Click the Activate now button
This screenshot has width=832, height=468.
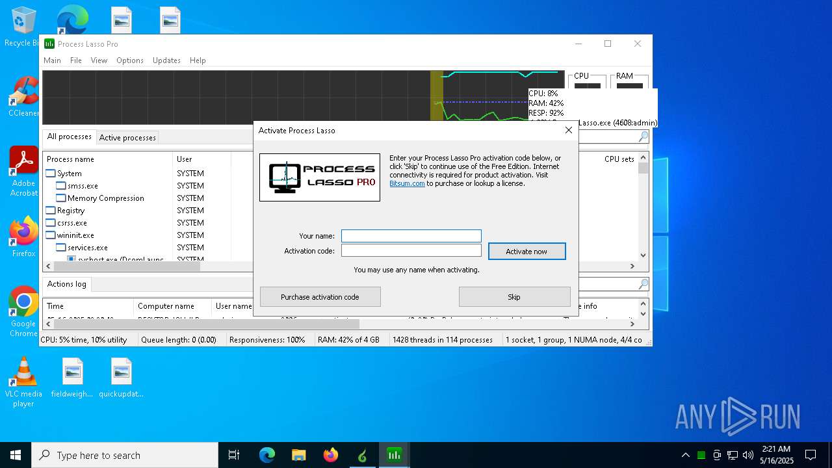[526, 252]
